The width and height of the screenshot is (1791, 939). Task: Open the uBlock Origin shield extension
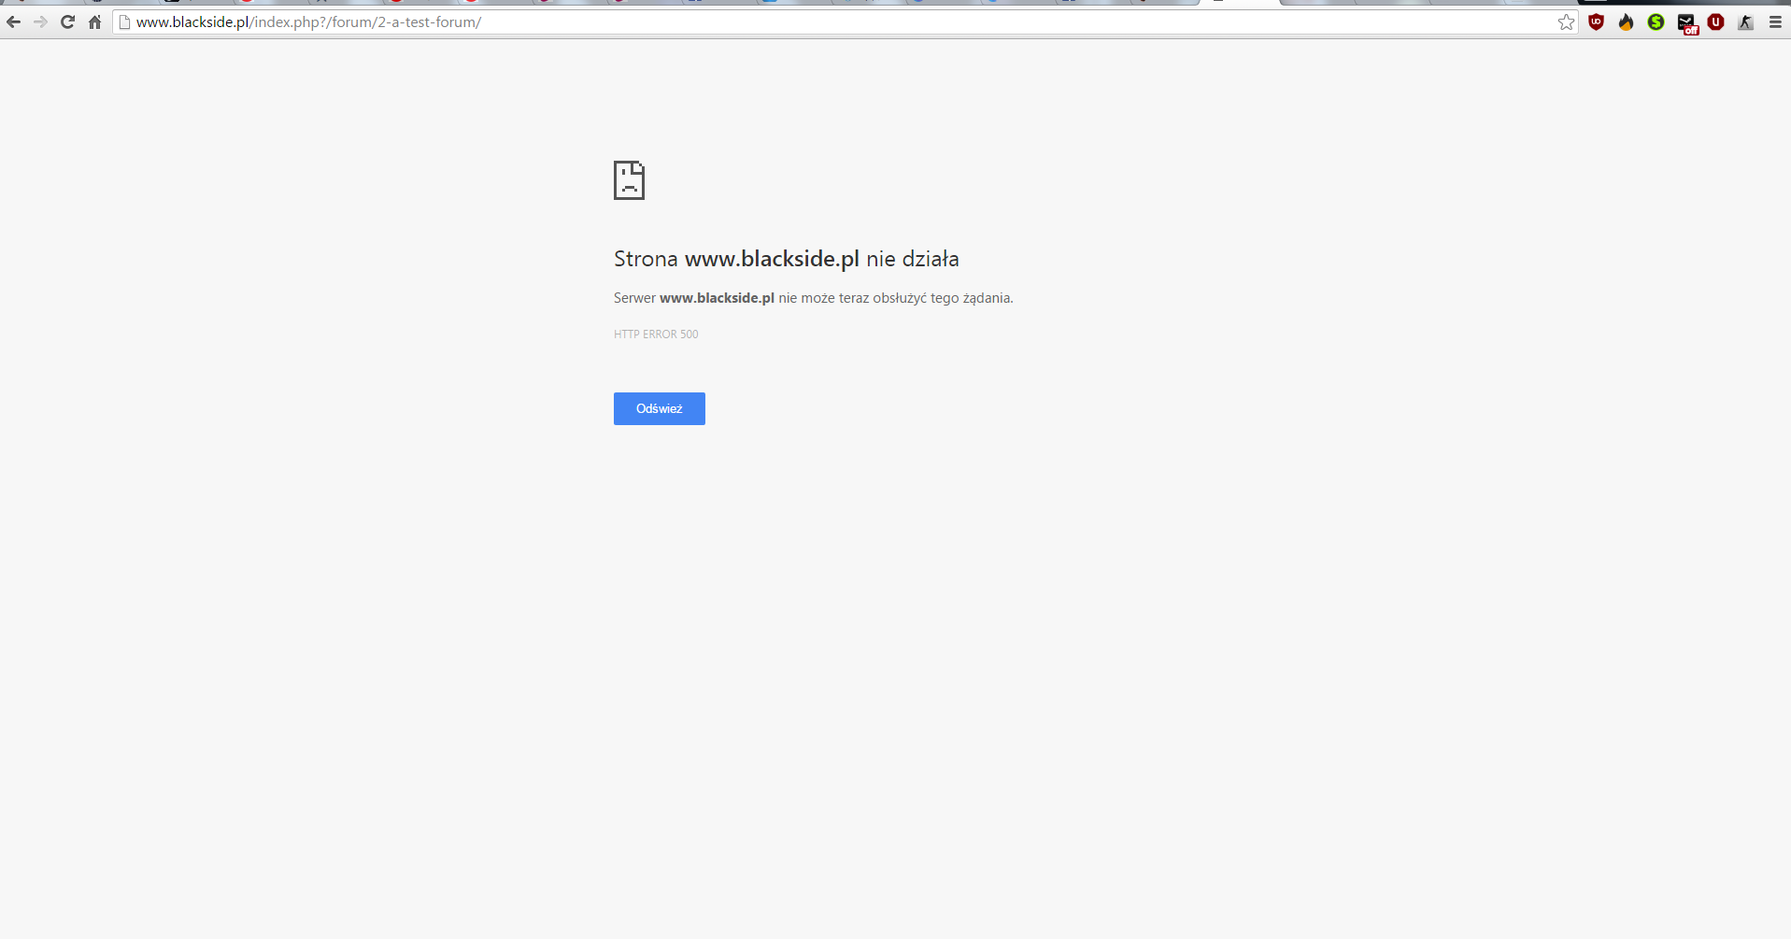click(1596, 22)
